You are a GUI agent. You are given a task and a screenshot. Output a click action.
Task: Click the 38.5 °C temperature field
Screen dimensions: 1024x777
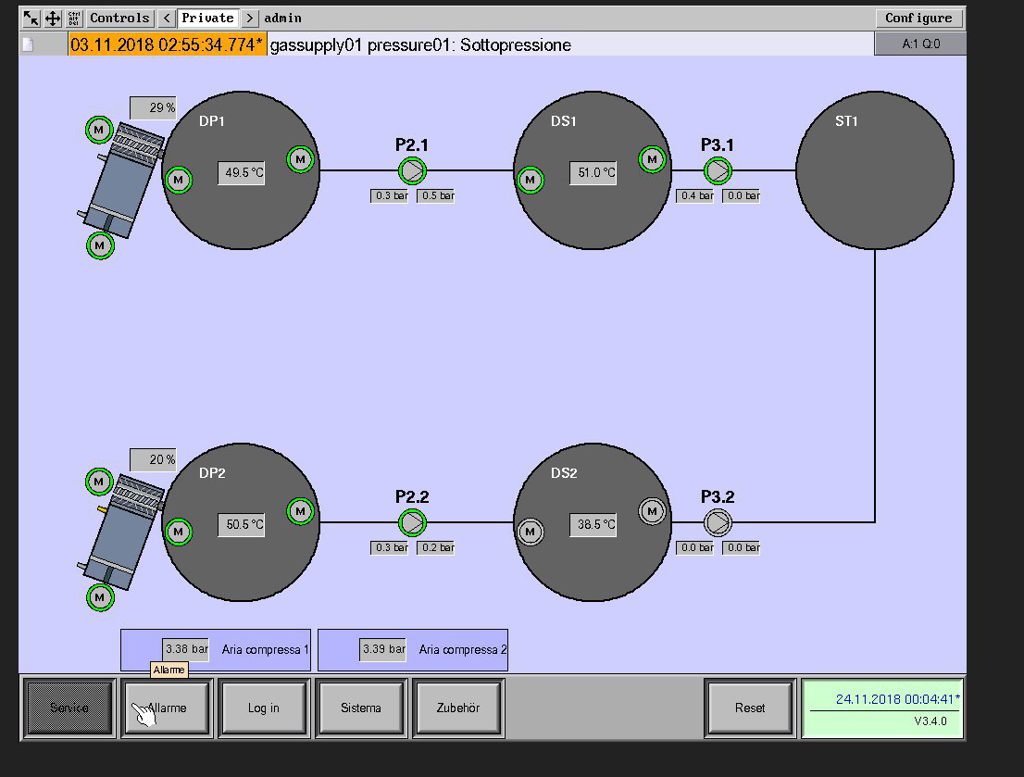(x=593, y=525)
